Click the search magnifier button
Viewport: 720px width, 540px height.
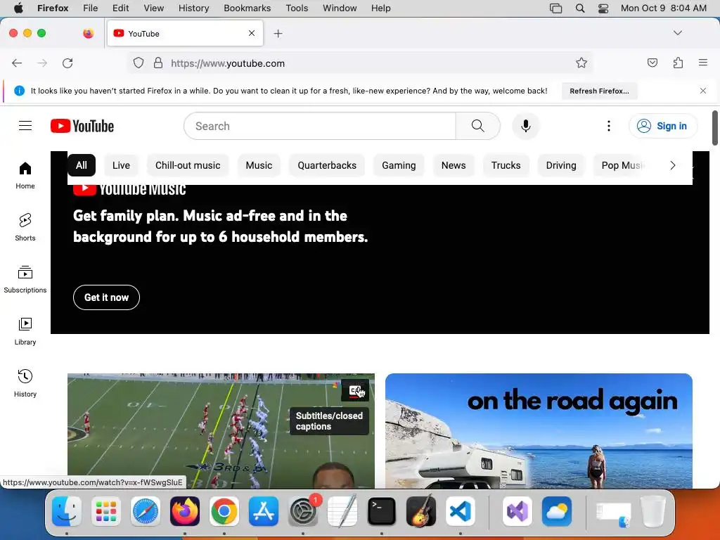click(477, 126)
